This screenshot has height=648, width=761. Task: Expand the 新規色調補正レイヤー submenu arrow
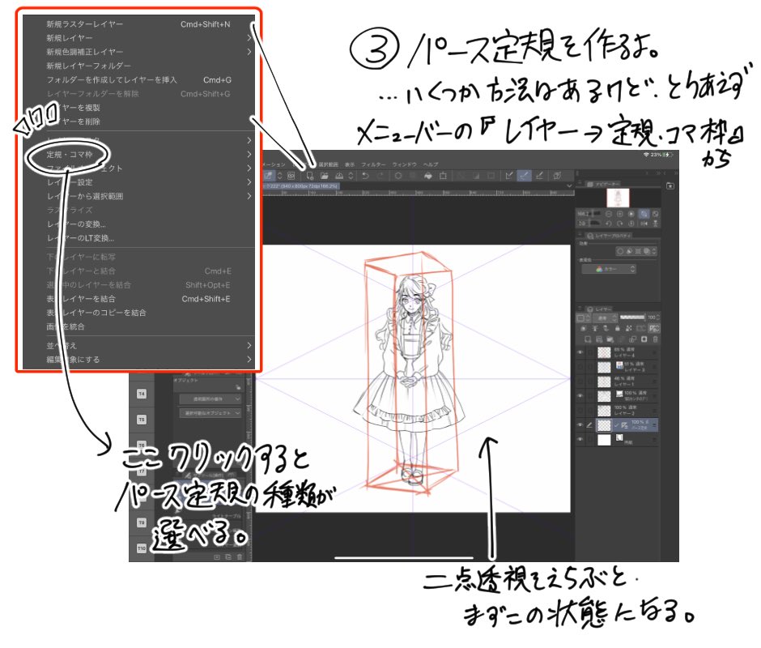pos(249,52)
